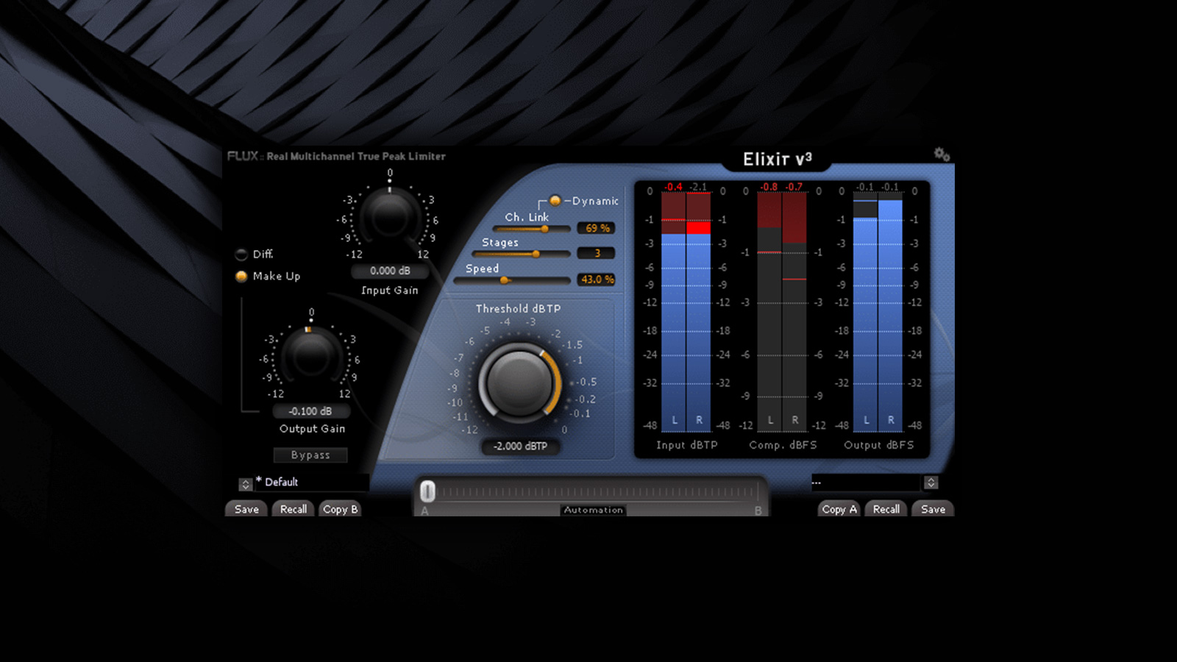Adjust the Stages slider handle

pos(536,254)
